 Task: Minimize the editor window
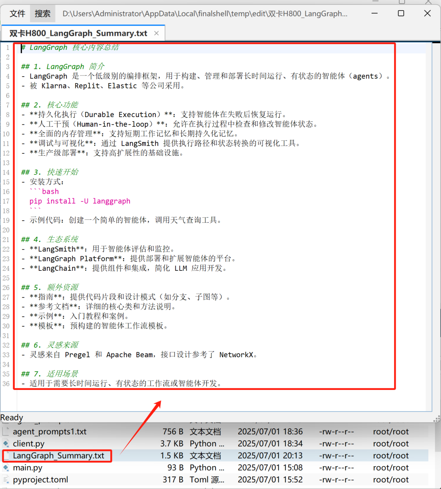[x=374, y=13]
